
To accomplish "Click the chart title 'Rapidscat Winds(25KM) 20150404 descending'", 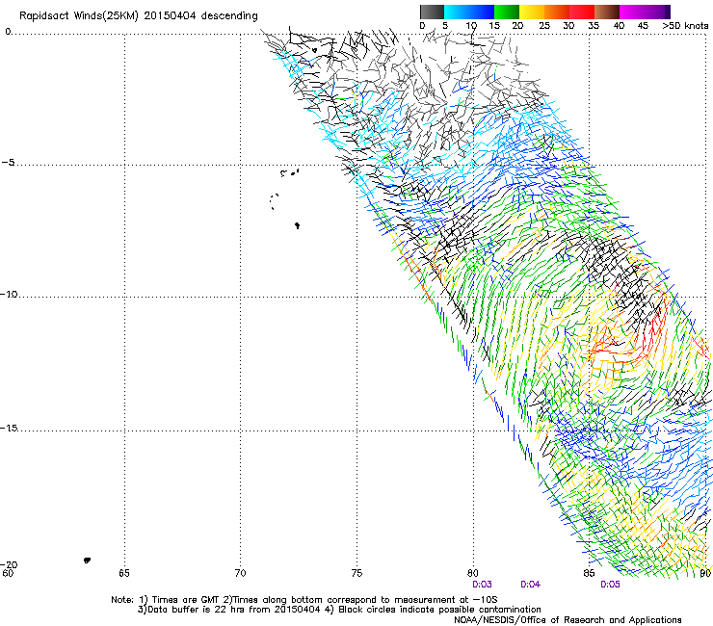I will tap(139, 16).
